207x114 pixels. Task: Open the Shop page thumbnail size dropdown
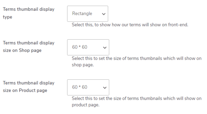pyautogui.click(x=88, y=48)
